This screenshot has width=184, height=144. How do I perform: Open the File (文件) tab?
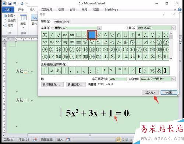pyautogui.click(x=8, y=10)
